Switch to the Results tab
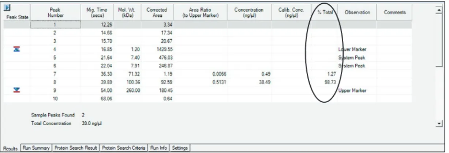The image size is (449, 153). 11,148
